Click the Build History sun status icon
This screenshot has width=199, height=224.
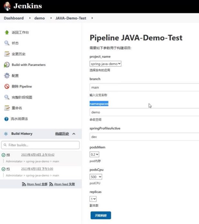tap(6, 134)
